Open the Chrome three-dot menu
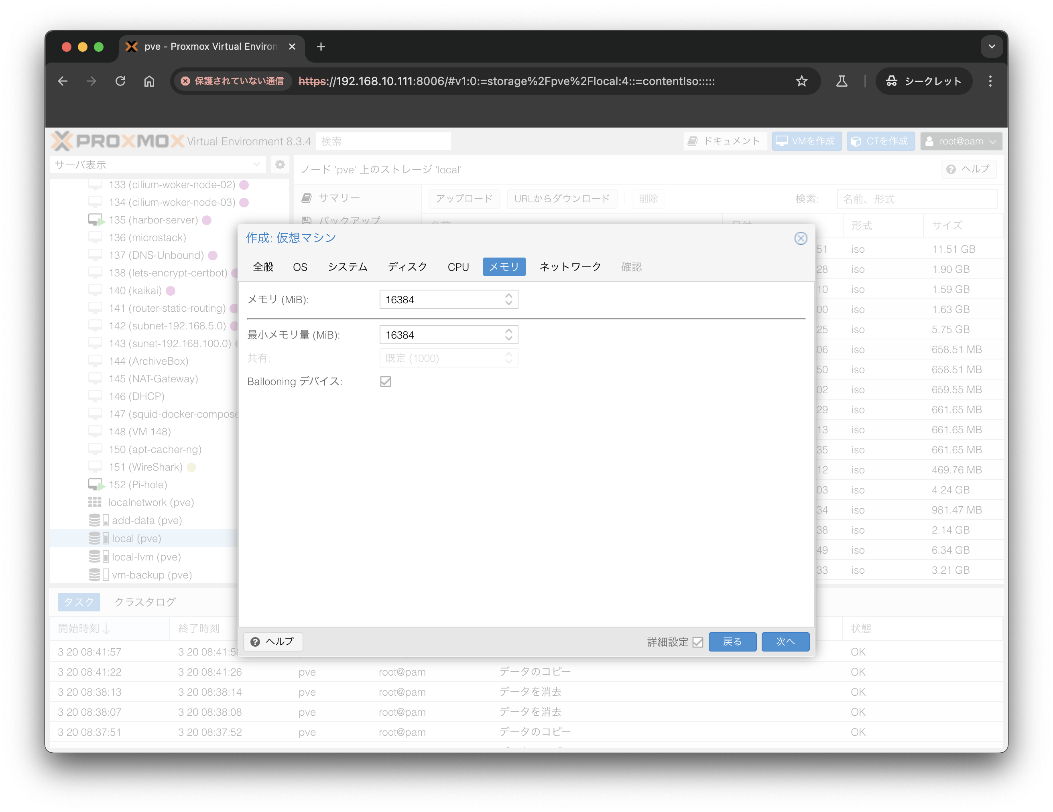Image resolution: width=1053 pixels, height=812 pixels. (990, 81)
